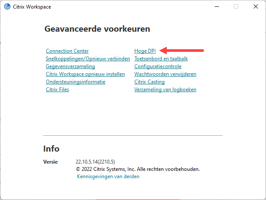Viewport: 266px width, 200px height.
Task: View Ondersteuningsinformatie
Action: click(76, 82)
